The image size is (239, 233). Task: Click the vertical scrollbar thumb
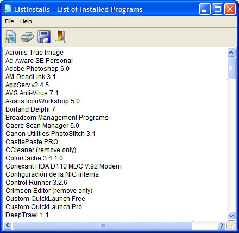[x=231, y=68]
